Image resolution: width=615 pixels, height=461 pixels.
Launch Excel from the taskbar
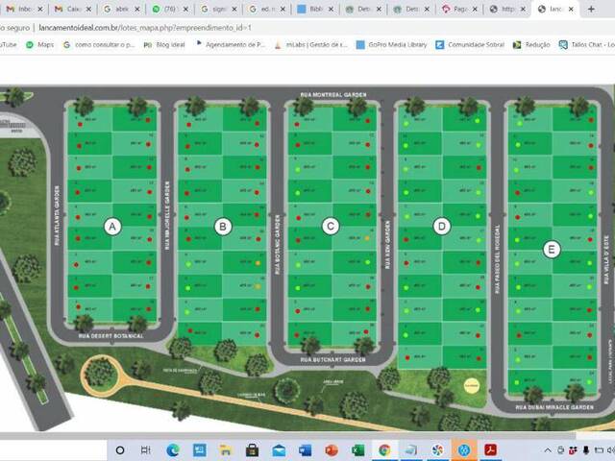[x=357, y=450]
